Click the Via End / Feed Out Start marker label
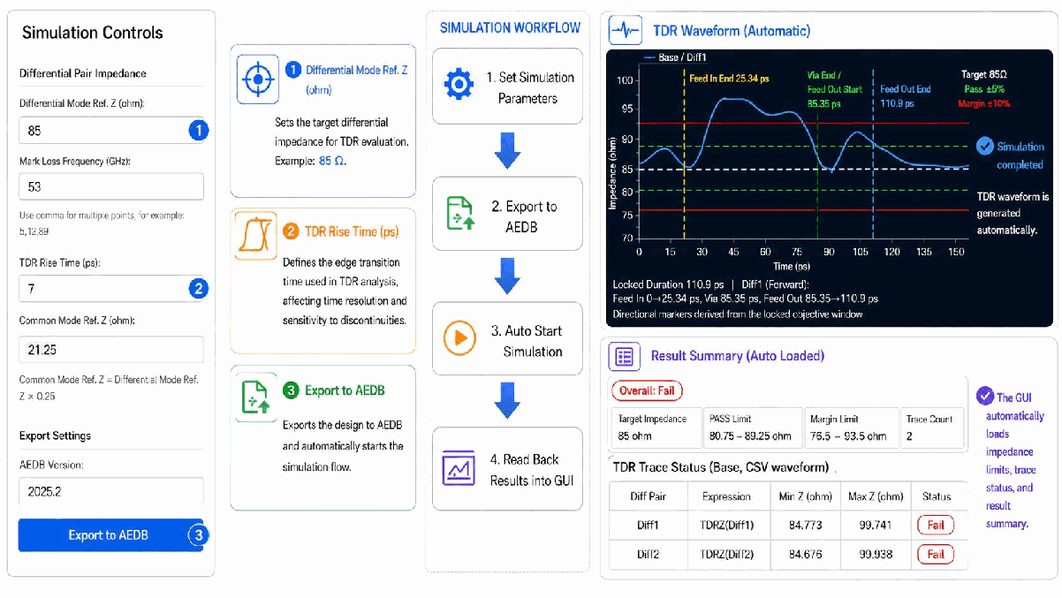Screen dimensions: 1062x598 pos(835,89)
